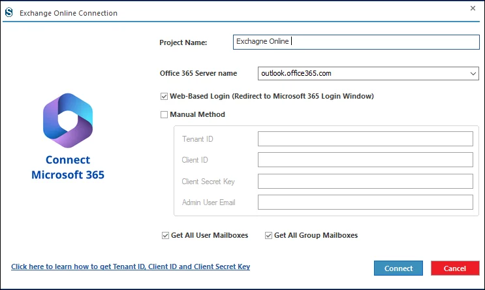Close the Exchange Online Connection dialog
485x290 pixels.
[473, 8]
